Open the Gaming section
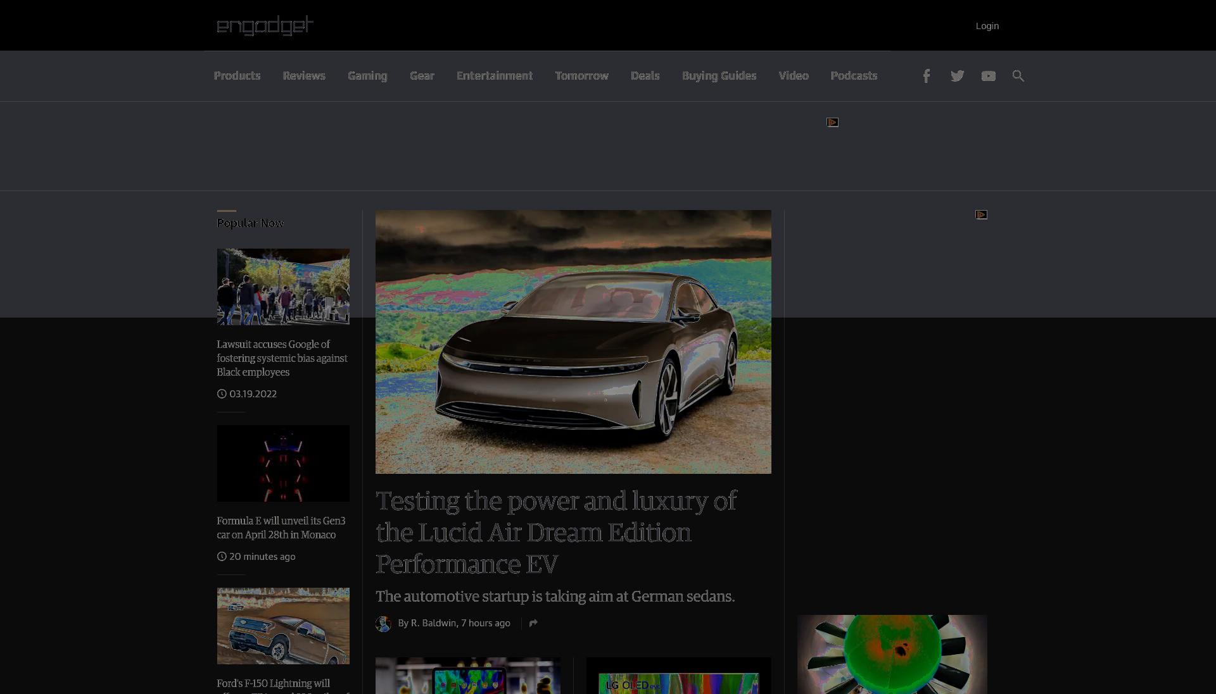1216x694 pixels. click(367, 76)
